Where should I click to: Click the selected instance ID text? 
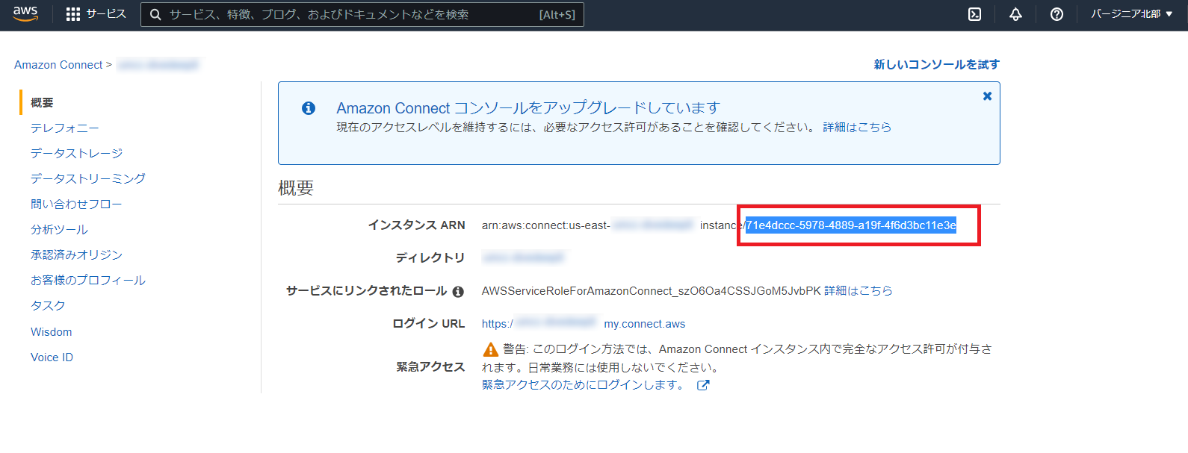pyautogui.click(x=851, y=225)
